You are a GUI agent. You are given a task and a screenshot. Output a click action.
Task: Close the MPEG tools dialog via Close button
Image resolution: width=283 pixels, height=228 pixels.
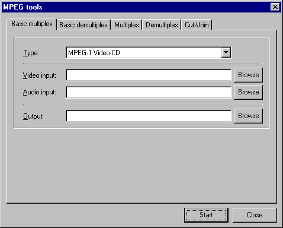(x=255, y=215)
